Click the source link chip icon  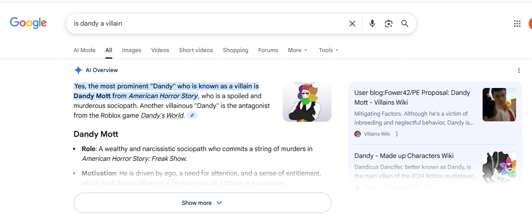(x=192, y=116)
